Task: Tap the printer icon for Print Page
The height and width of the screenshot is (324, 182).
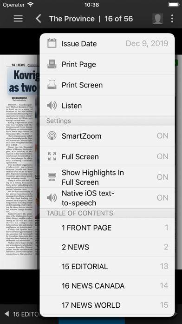Action: click(x=52, y=64)
